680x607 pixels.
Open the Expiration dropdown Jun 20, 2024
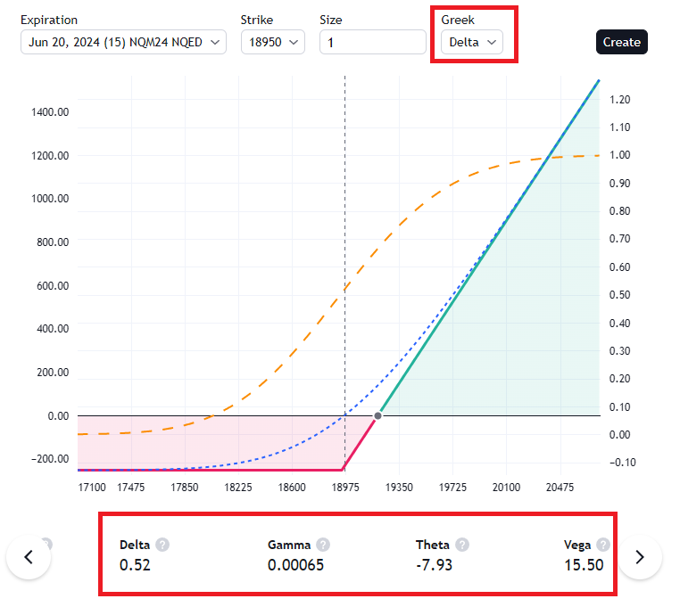coord(124,42)
